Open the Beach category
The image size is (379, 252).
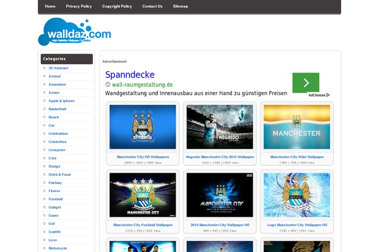coord(54,117)
